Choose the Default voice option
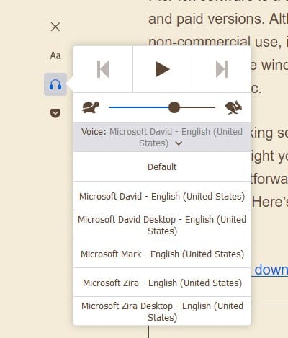The image size is (288, 338). coord(162,166)
